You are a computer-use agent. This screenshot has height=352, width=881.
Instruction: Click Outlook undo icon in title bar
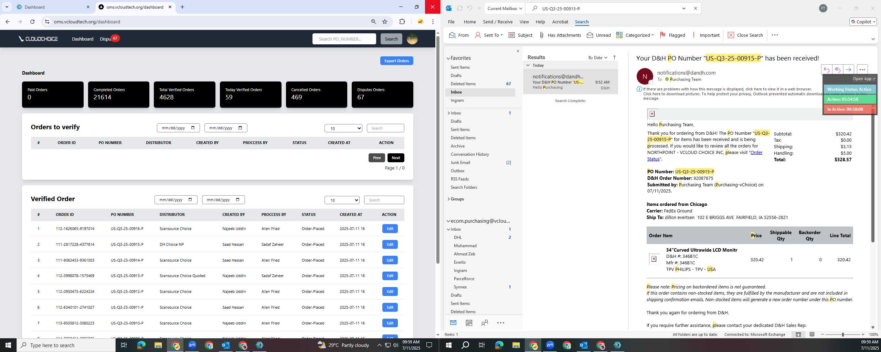coord(470,8)
